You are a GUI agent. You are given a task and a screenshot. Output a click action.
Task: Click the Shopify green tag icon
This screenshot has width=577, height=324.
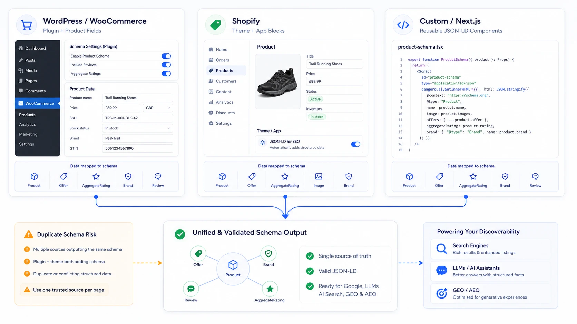tap(215, 25)
